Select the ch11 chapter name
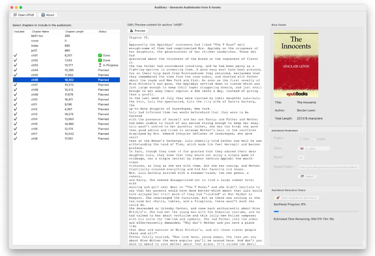Image resolution: width=375 pixels, height=256 pixels. point(34,104)
